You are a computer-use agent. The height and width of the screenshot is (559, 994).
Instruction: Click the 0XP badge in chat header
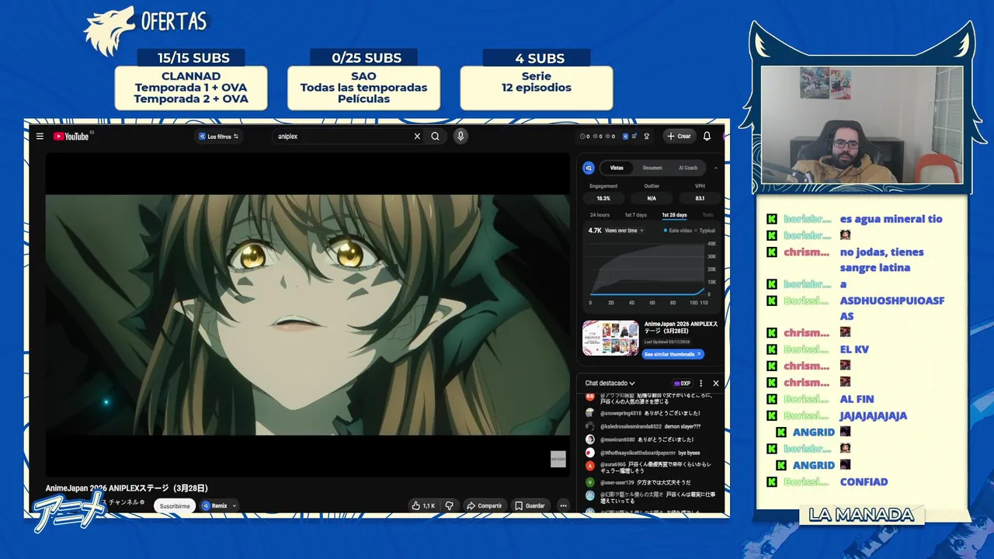(682, 383)
